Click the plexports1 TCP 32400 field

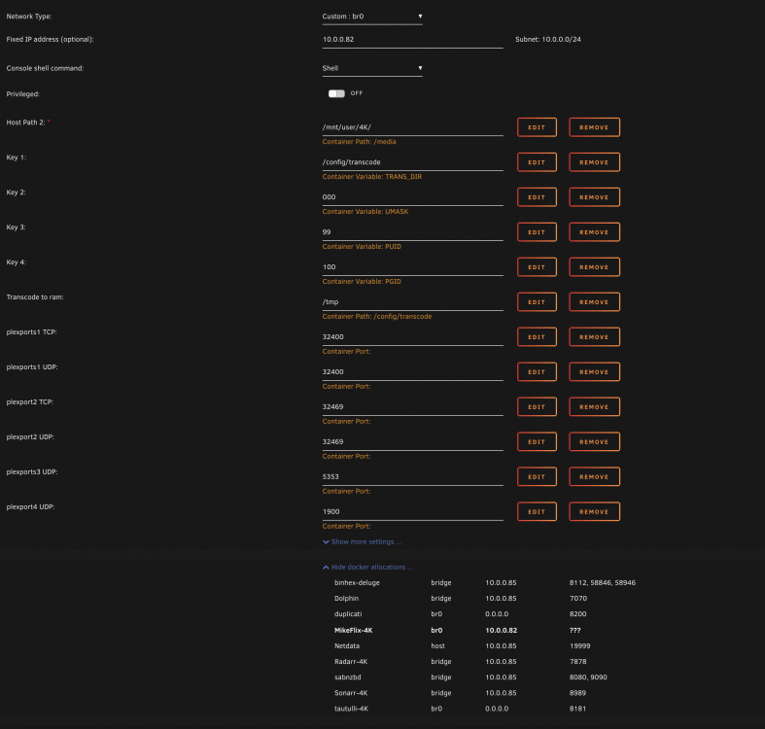[x=412, y=337]
